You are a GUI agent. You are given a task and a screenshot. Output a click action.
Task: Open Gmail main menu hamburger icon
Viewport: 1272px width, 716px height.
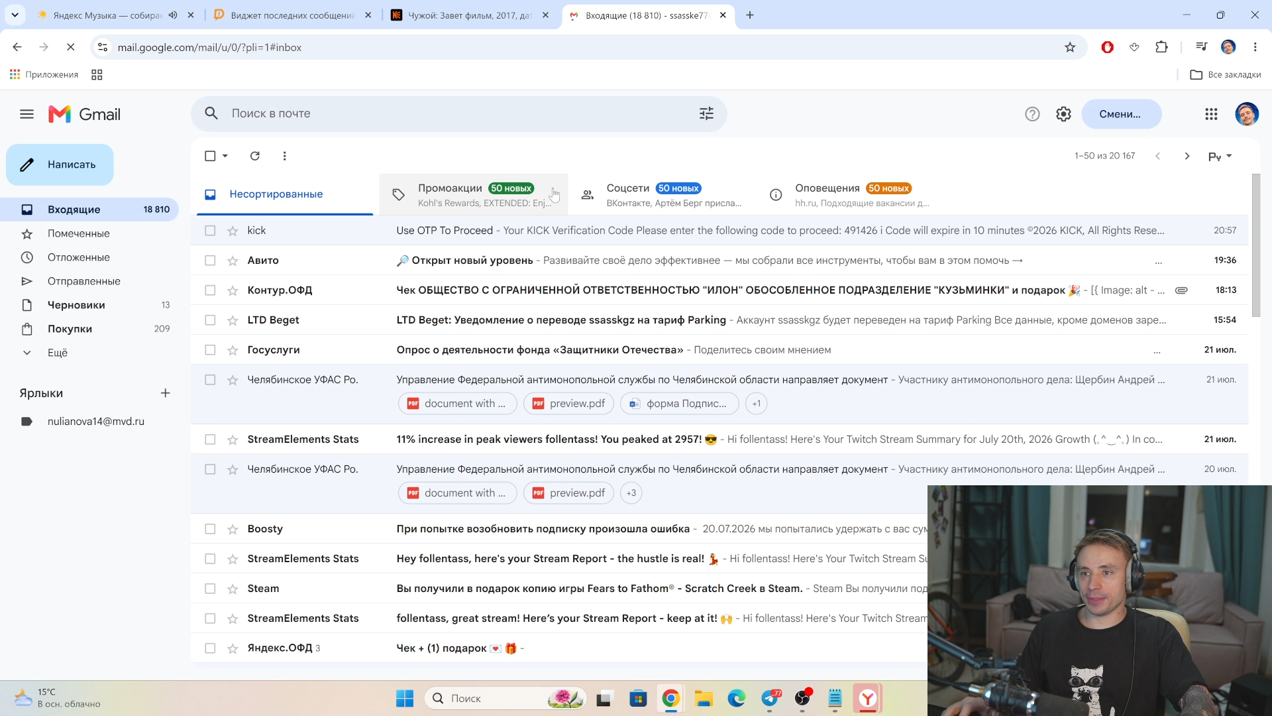point(26,114)
